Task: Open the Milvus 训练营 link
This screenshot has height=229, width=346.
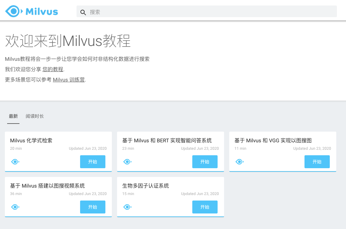Action: [x=69, y=80]
